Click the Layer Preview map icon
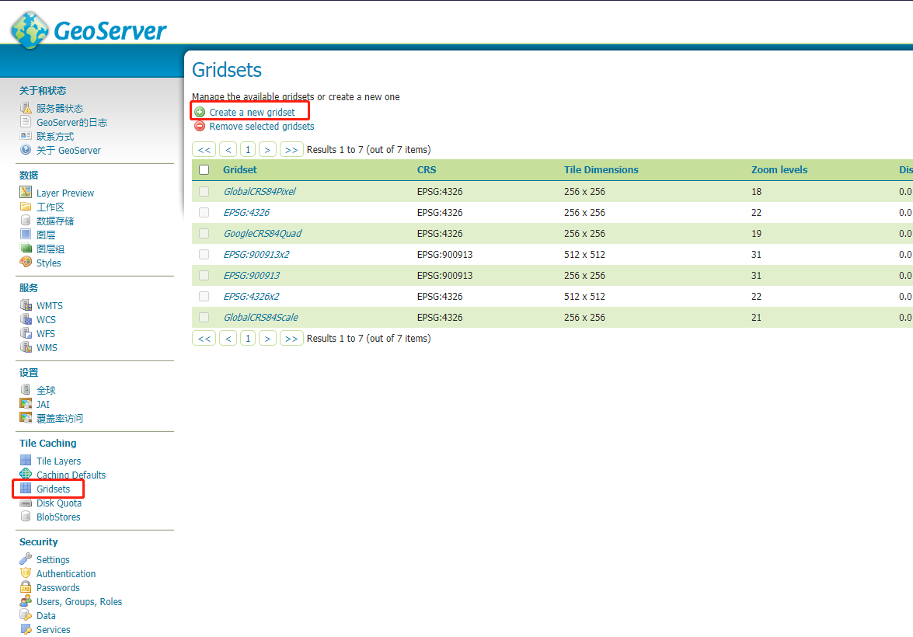 coord(26,192)
